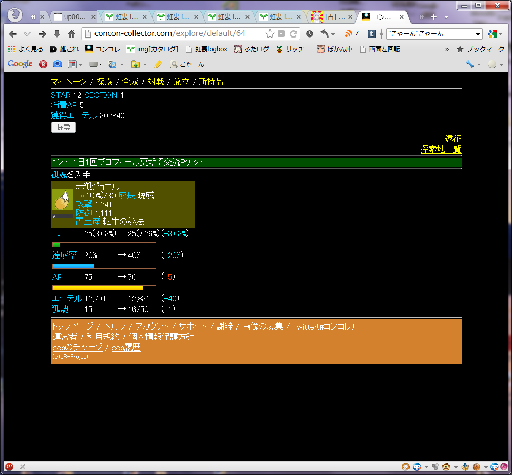Bookmark this page with the star icon
Image resolution: width=512 pixels, height=475 pixels.
270,34
